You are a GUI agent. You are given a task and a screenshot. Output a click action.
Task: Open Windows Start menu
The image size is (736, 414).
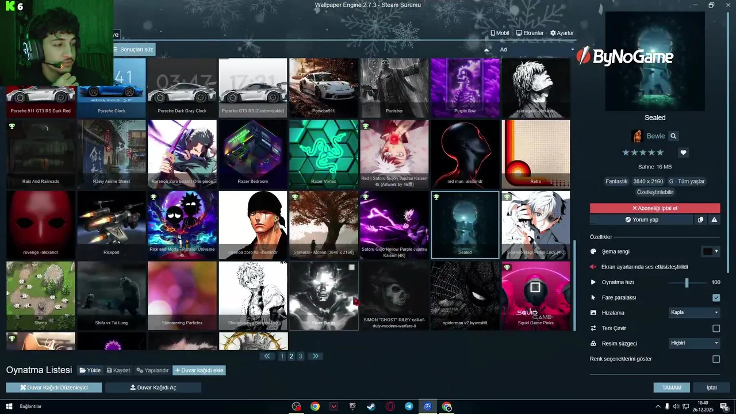click(x=9, y=407)
